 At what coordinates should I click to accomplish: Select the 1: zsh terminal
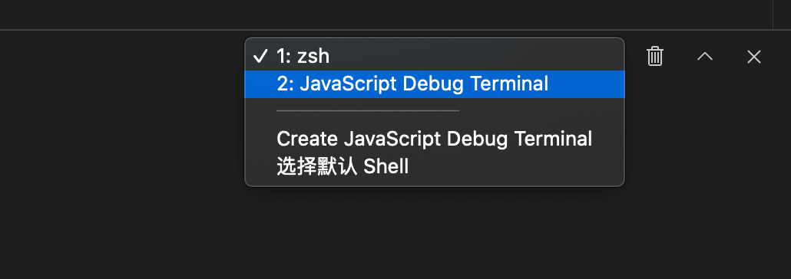coord(435,56)
